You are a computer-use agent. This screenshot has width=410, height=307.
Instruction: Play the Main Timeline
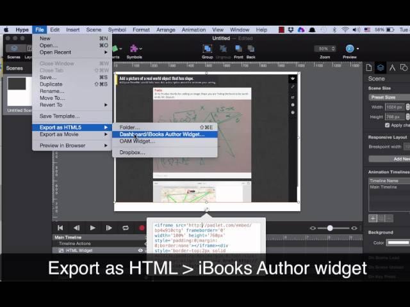pos(92,228)
